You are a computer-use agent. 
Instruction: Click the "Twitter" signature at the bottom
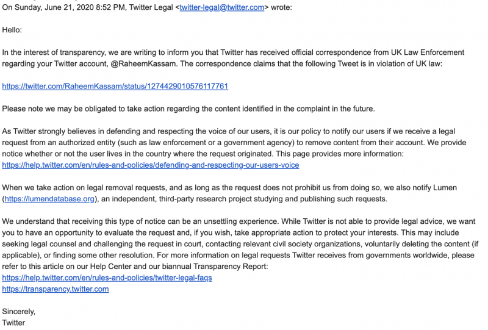pos(14,323)
